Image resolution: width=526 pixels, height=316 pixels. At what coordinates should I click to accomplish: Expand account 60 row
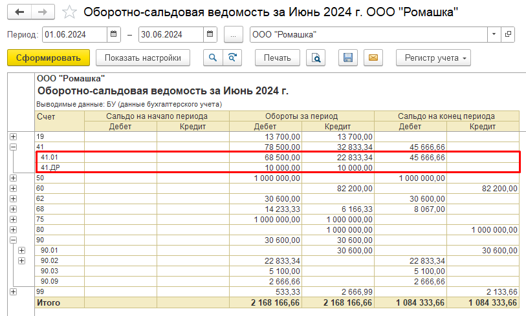click(13, 188)
